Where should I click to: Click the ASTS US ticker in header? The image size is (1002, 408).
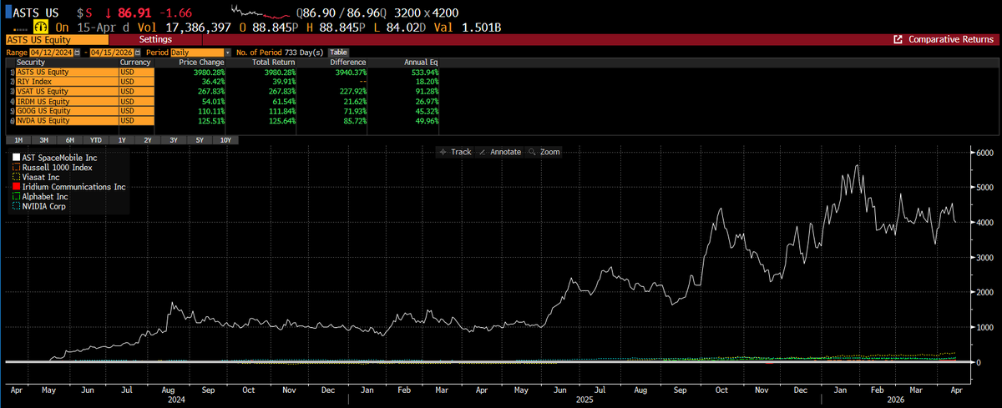35,14
